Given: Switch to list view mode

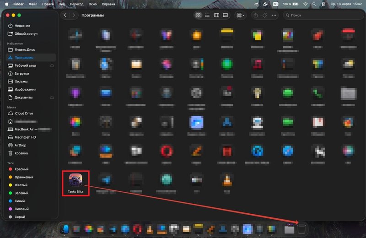Looking at the screenshot, I should coord(207,15).
